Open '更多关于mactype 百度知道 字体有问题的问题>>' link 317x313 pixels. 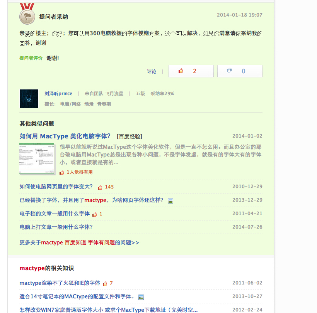coord(79,242)
